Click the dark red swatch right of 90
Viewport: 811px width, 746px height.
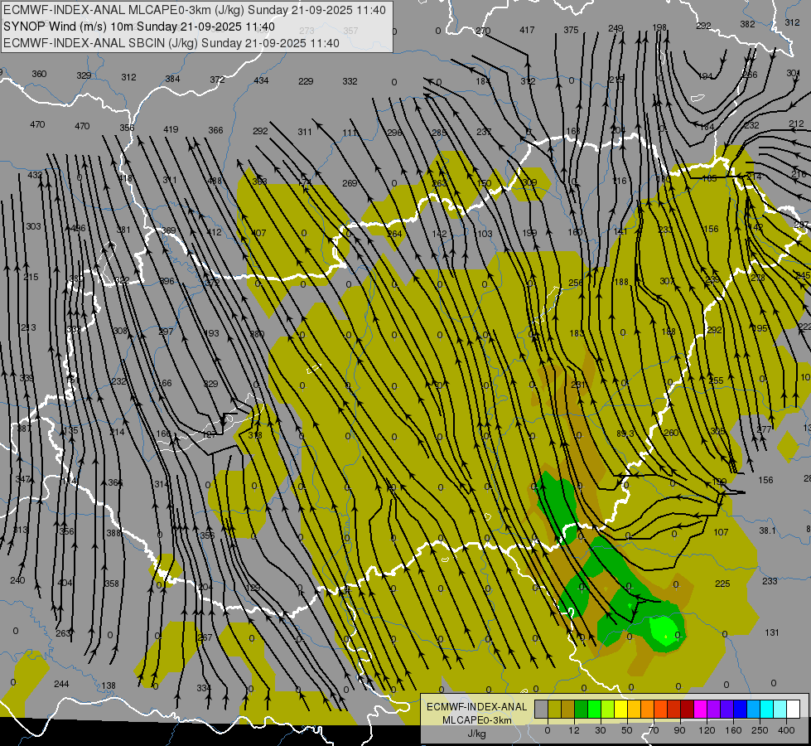tap(688, 710)
